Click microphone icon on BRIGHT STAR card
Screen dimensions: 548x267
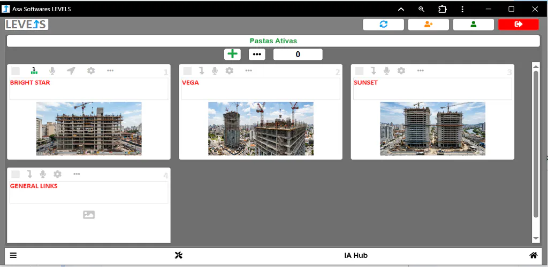52,71
